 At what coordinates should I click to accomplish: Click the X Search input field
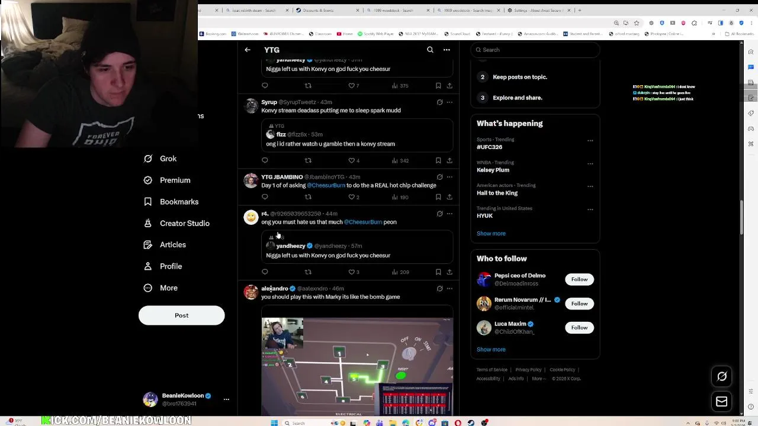(x=535, y=50)
